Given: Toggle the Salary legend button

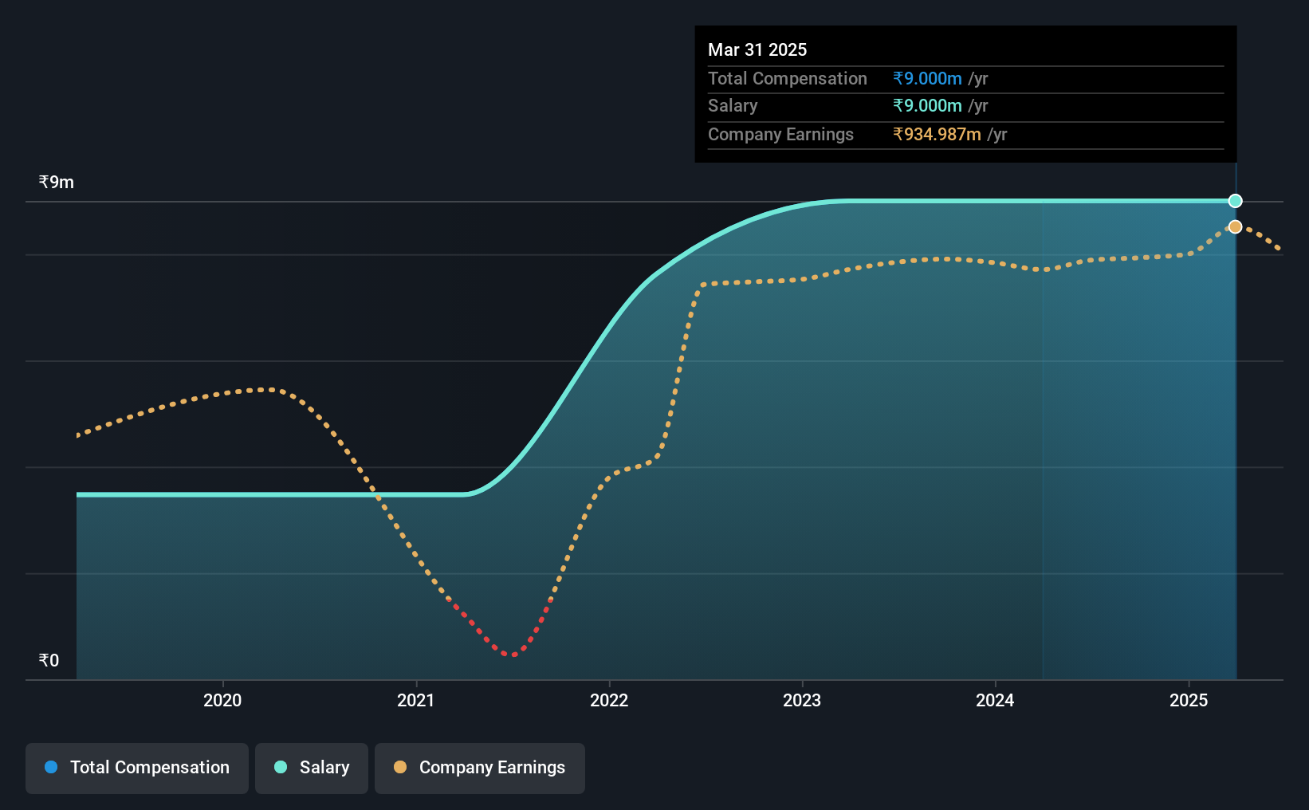Looking at the screenshot, I should point(312,768).
